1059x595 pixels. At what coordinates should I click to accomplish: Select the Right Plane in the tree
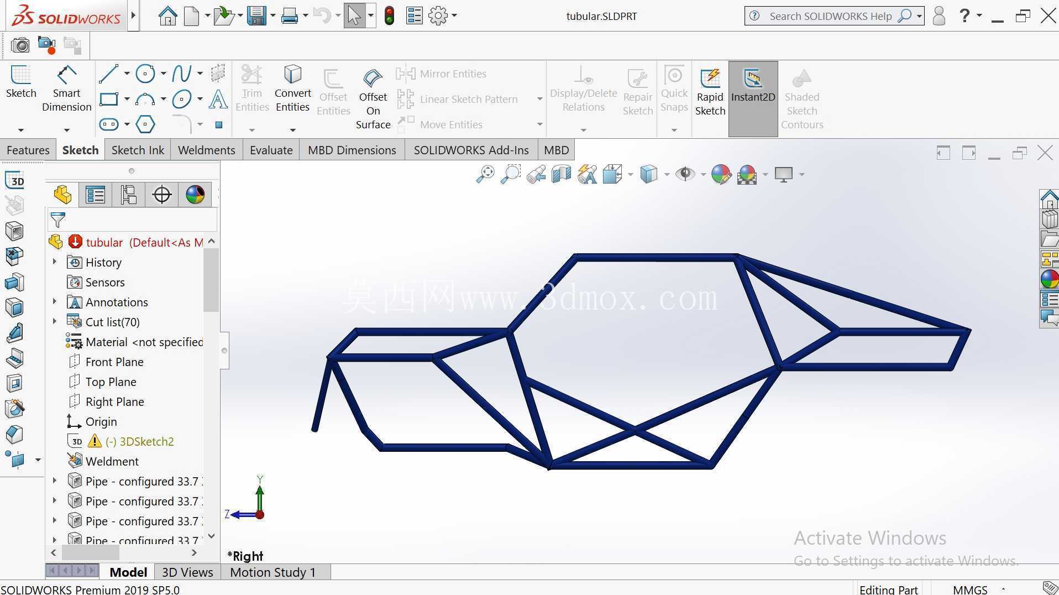tap(114, 401)
